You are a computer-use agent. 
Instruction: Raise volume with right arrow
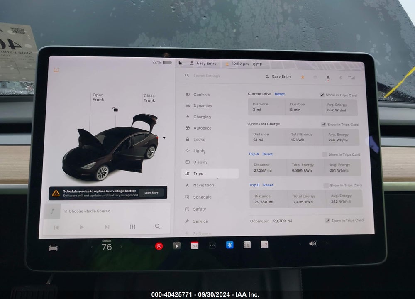tap(327, 243)
